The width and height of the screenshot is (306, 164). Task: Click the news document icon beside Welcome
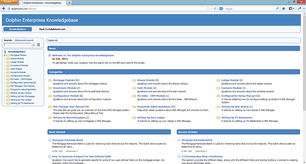pyautogui.click(x=50, y=55)
